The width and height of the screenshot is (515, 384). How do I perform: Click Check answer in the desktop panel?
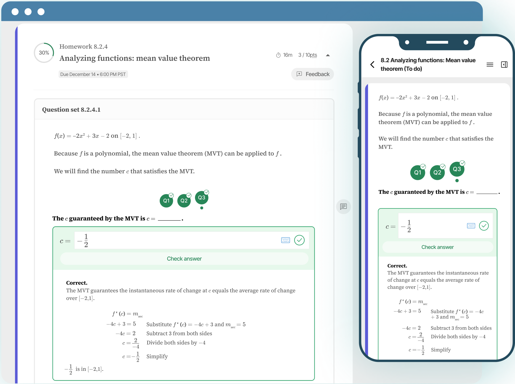[x=184, y=259]
